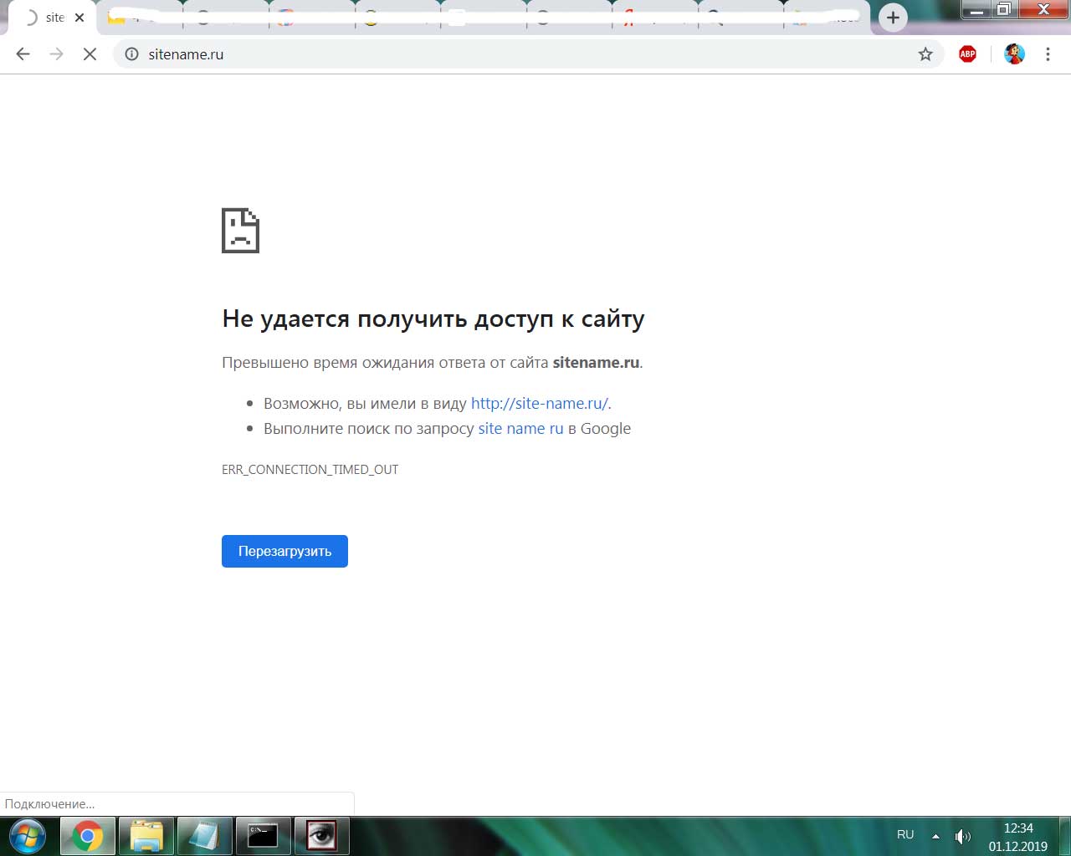This screenshot has width=1071, height=856.
Task: Stop page loading with X button
Action: coord(90,54)
